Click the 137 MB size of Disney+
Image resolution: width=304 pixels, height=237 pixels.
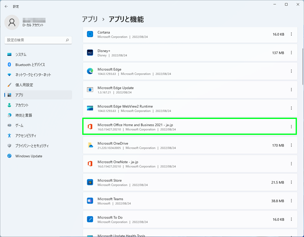point(278,53)
